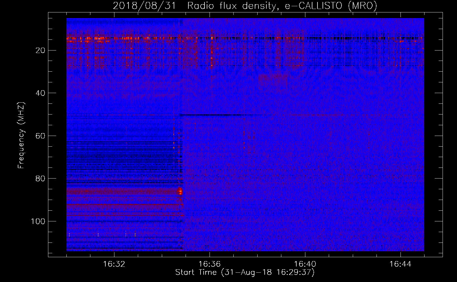Click the "Start Time (31-Aug-18 16:29:37)" label
The width and height of the screenshot is (457, 282).
245,272
